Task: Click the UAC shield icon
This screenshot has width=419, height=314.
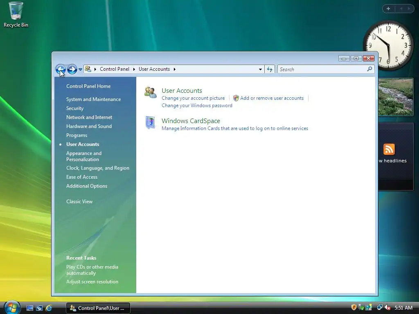Action: (236, 98)
